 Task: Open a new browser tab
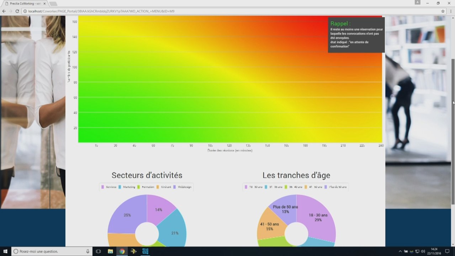(53, 4)
